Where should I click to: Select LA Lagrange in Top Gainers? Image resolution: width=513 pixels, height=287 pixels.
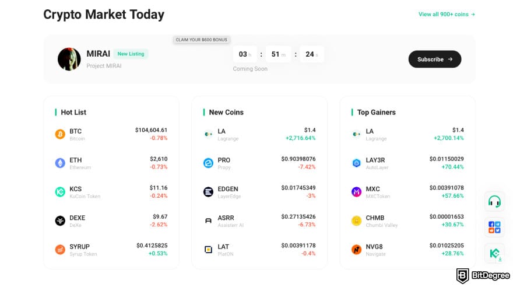(x=407, y=134)
